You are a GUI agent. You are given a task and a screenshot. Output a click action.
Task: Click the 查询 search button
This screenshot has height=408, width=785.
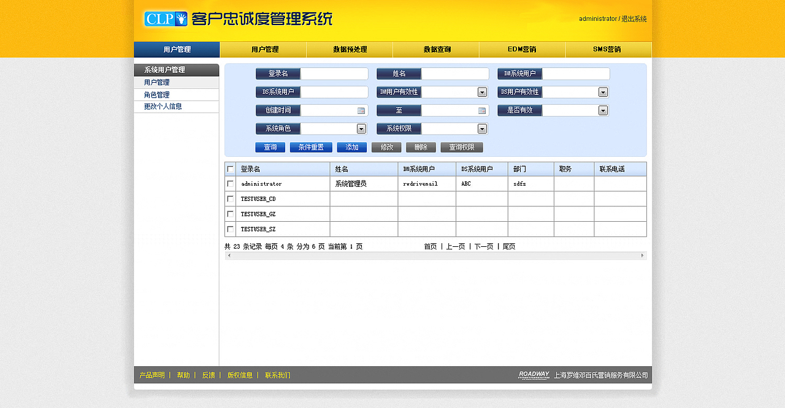[270, 148]
